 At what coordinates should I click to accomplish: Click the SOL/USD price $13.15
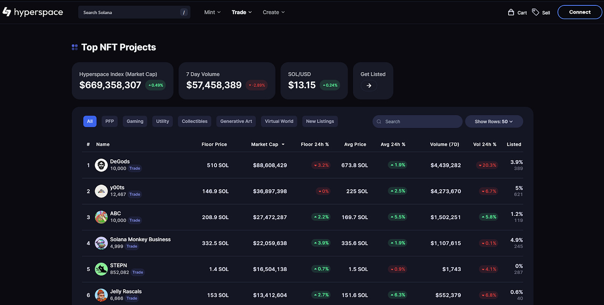(x=302, y=85)
